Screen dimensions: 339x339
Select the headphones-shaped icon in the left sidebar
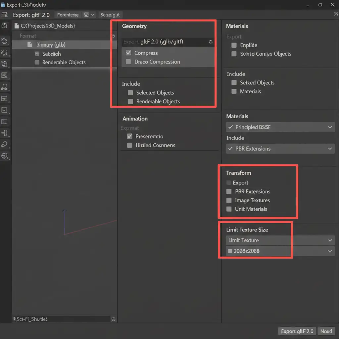click(5, 87)
